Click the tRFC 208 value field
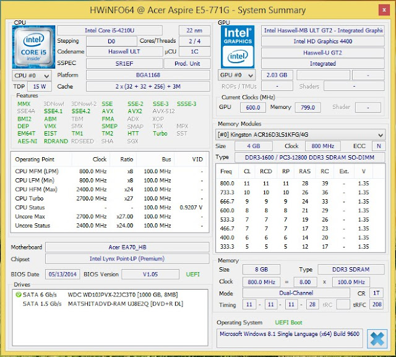This screenshot has width=396, height=357. [x=377, y=304]
